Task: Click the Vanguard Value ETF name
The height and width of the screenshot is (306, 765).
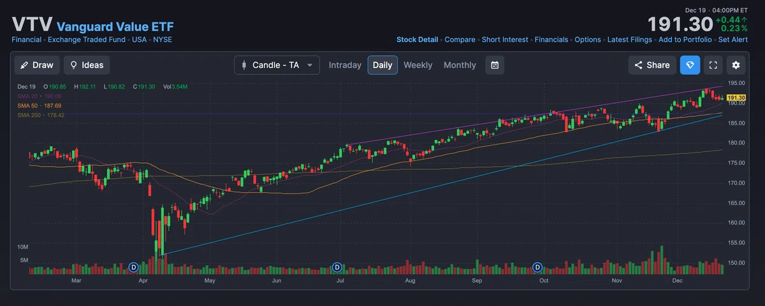Action: coord(115,27)
